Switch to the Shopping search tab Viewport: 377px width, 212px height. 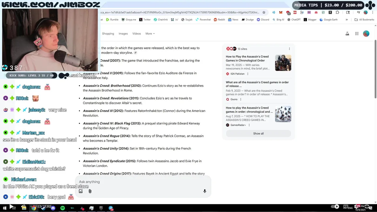click(x=108, y=34)
